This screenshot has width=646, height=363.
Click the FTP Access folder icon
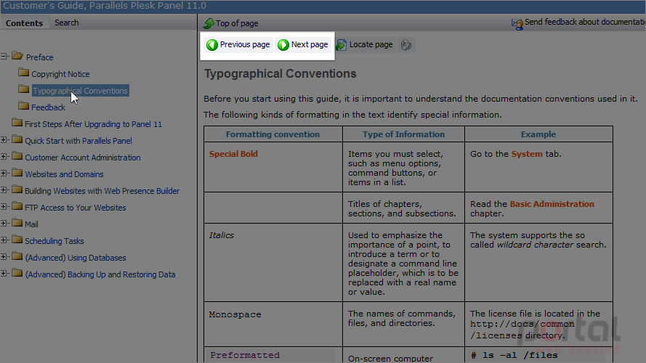(x=17, y=206)
